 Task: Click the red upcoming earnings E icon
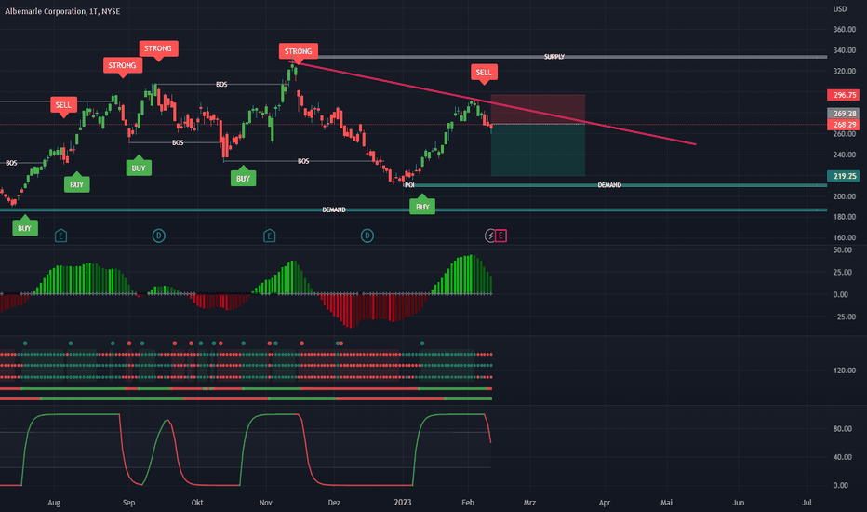click(x=500, y=236)
